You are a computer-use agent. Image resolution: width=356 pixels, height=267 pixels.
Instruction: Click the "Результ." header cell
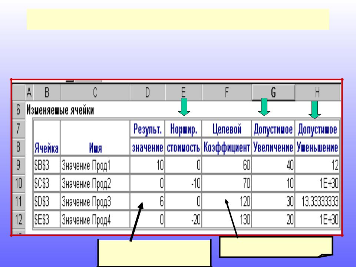[148, 129]
